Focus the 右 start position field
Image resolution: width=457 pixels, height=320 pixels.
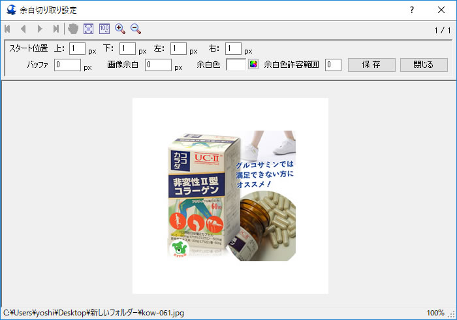(x=233, y=49)
